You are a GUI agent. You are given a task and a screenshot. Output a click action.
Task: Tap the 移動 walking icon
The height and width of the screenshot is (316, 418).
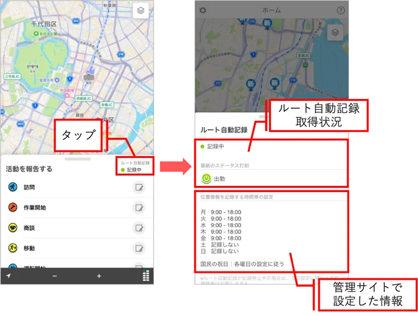(x=13, y=248)
